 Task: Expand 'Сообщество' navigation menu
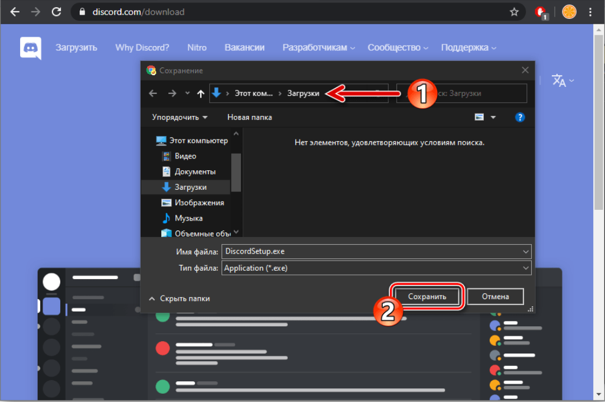pyautogui.click(x=398, y=47)
